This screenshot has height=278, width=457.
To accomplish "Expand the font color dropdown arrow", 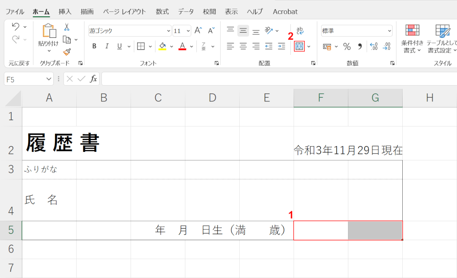I will pos(191,46).
